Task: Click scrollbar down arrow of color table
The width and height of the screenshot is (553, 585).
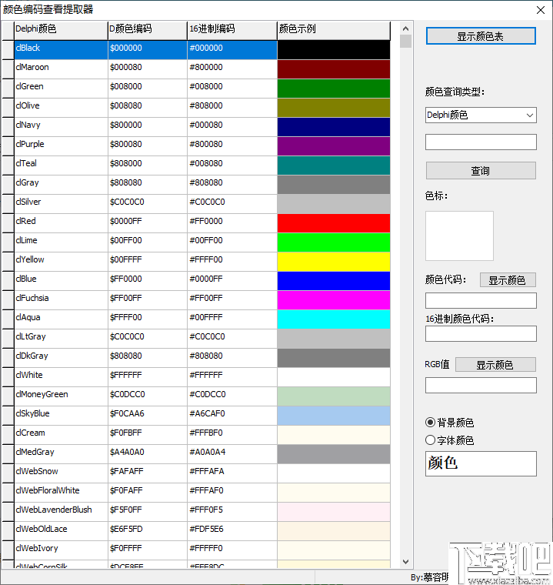Action: tap(405, 561)
